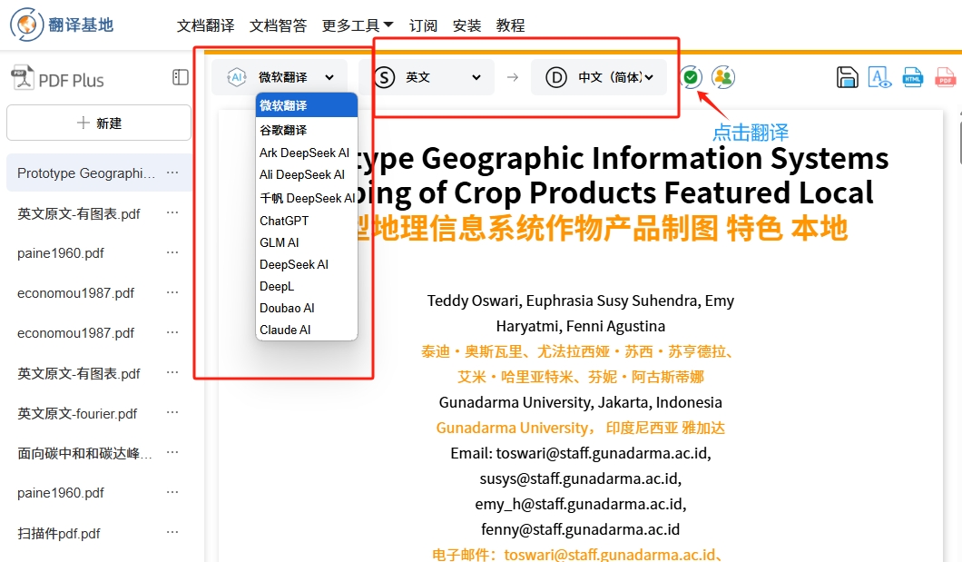Select GLM AI engine option
Image resolution: width=962 pixels, height=562 pixels.
tap(306, 243)
